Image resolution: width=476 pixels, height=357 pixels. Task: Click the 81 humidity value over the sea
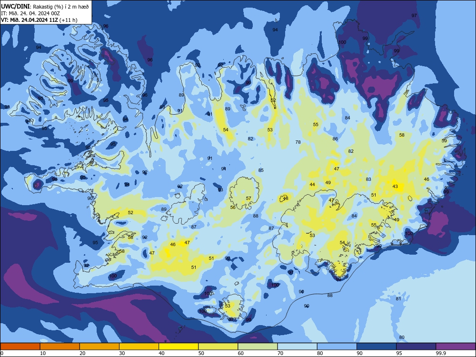coord(398,299)
